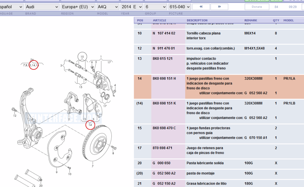Click remark M14X1,5X48
Screen dimensions: 304x187
click(254, 48)
